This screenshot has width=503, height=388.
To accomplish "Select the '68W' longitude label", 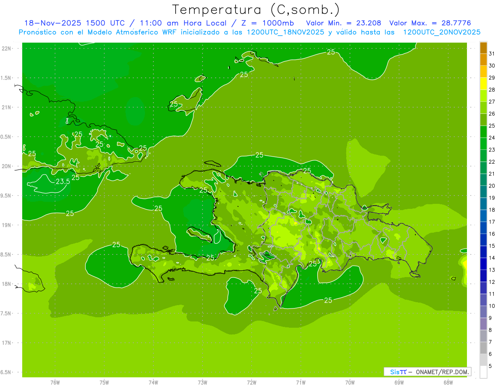I will pyautogui.click(x=448, y=382).
